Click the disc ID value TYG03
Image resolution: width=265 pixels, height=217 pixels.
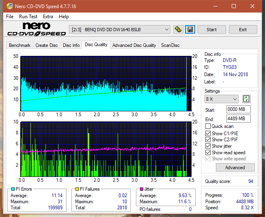click(230, 67)
